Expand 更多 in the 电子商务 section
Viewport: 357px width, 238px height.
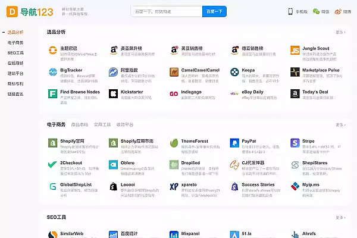coord(340,125)
